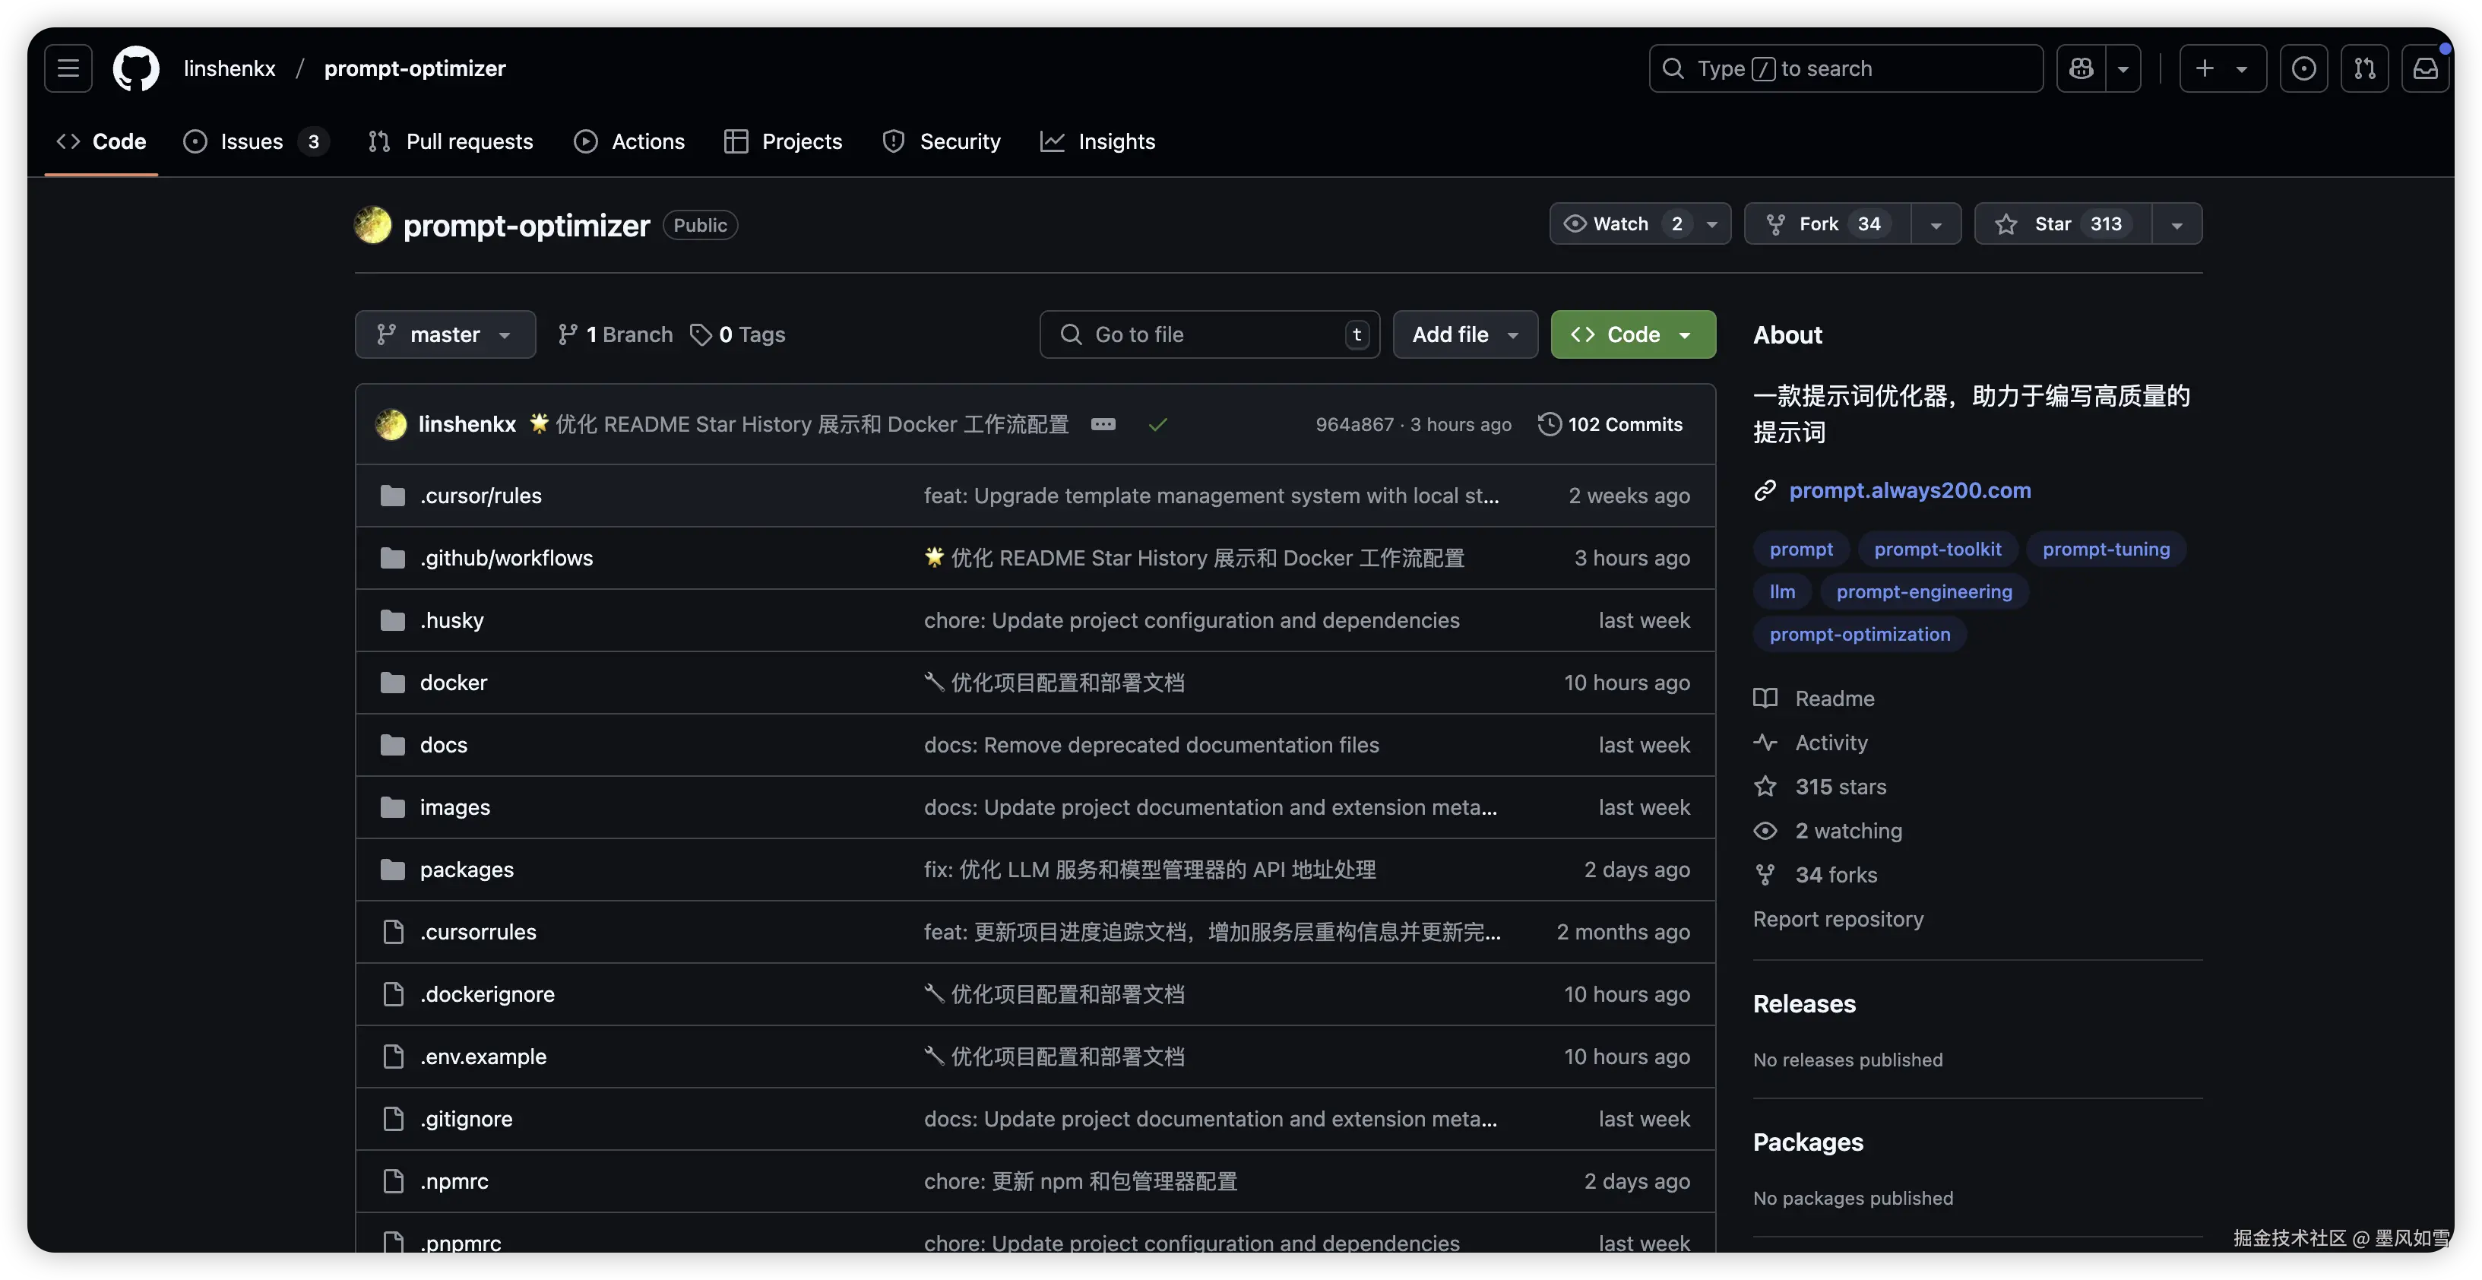Open the master branch dropdown
The width and height of the screenshot is (2482, 1280).
(x=444, y=334)
